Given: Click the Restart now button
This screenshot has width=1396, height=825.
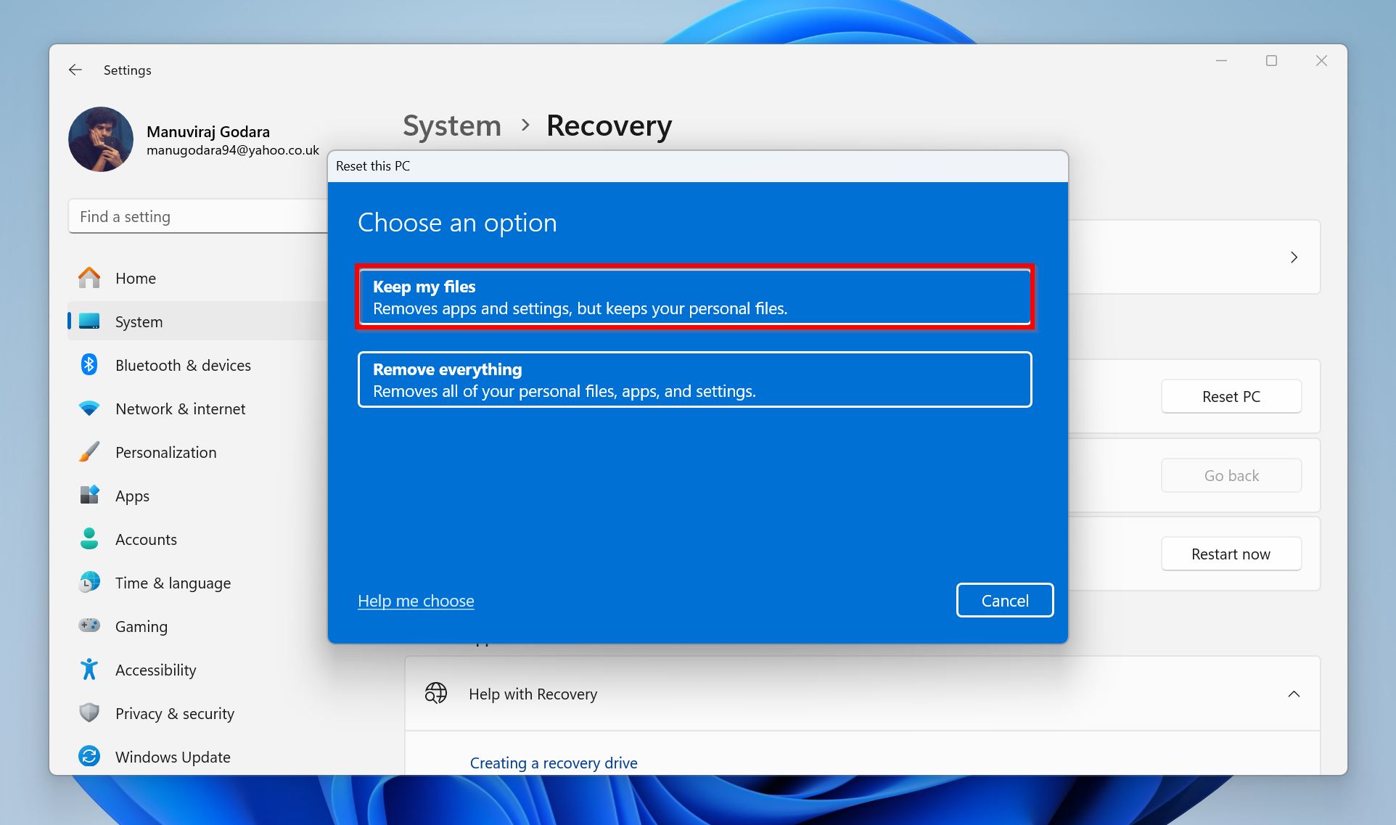Looking at the screenshot, I should [1231, 554].
